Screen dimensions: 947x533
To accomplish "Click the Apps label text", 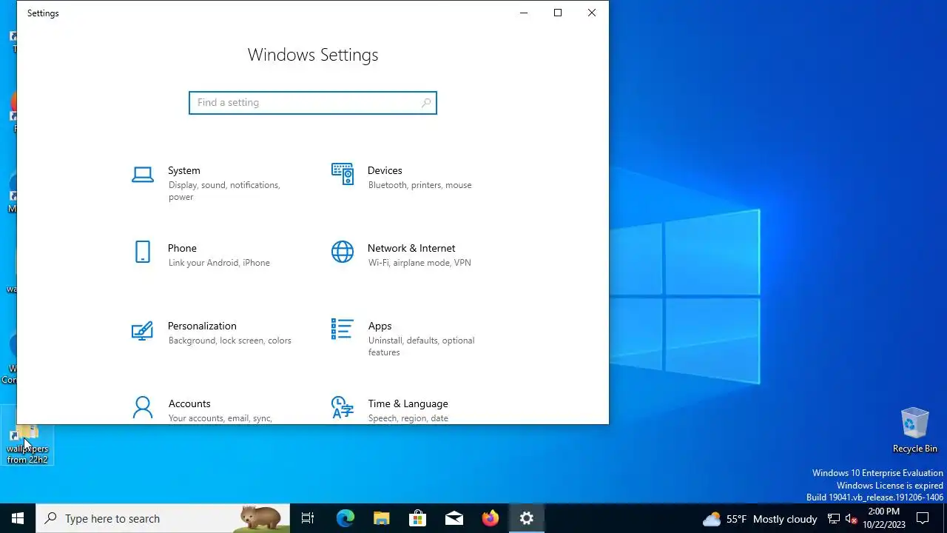I will (380, 326).
